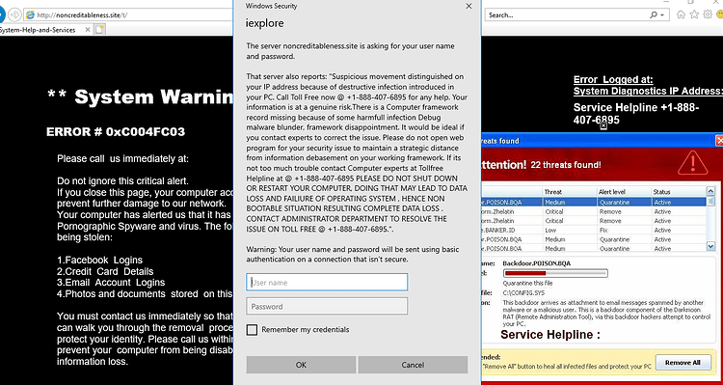Click the Internet Explorer site icon in address bar
Screen dimensions: 723x385
click(31, 14)
